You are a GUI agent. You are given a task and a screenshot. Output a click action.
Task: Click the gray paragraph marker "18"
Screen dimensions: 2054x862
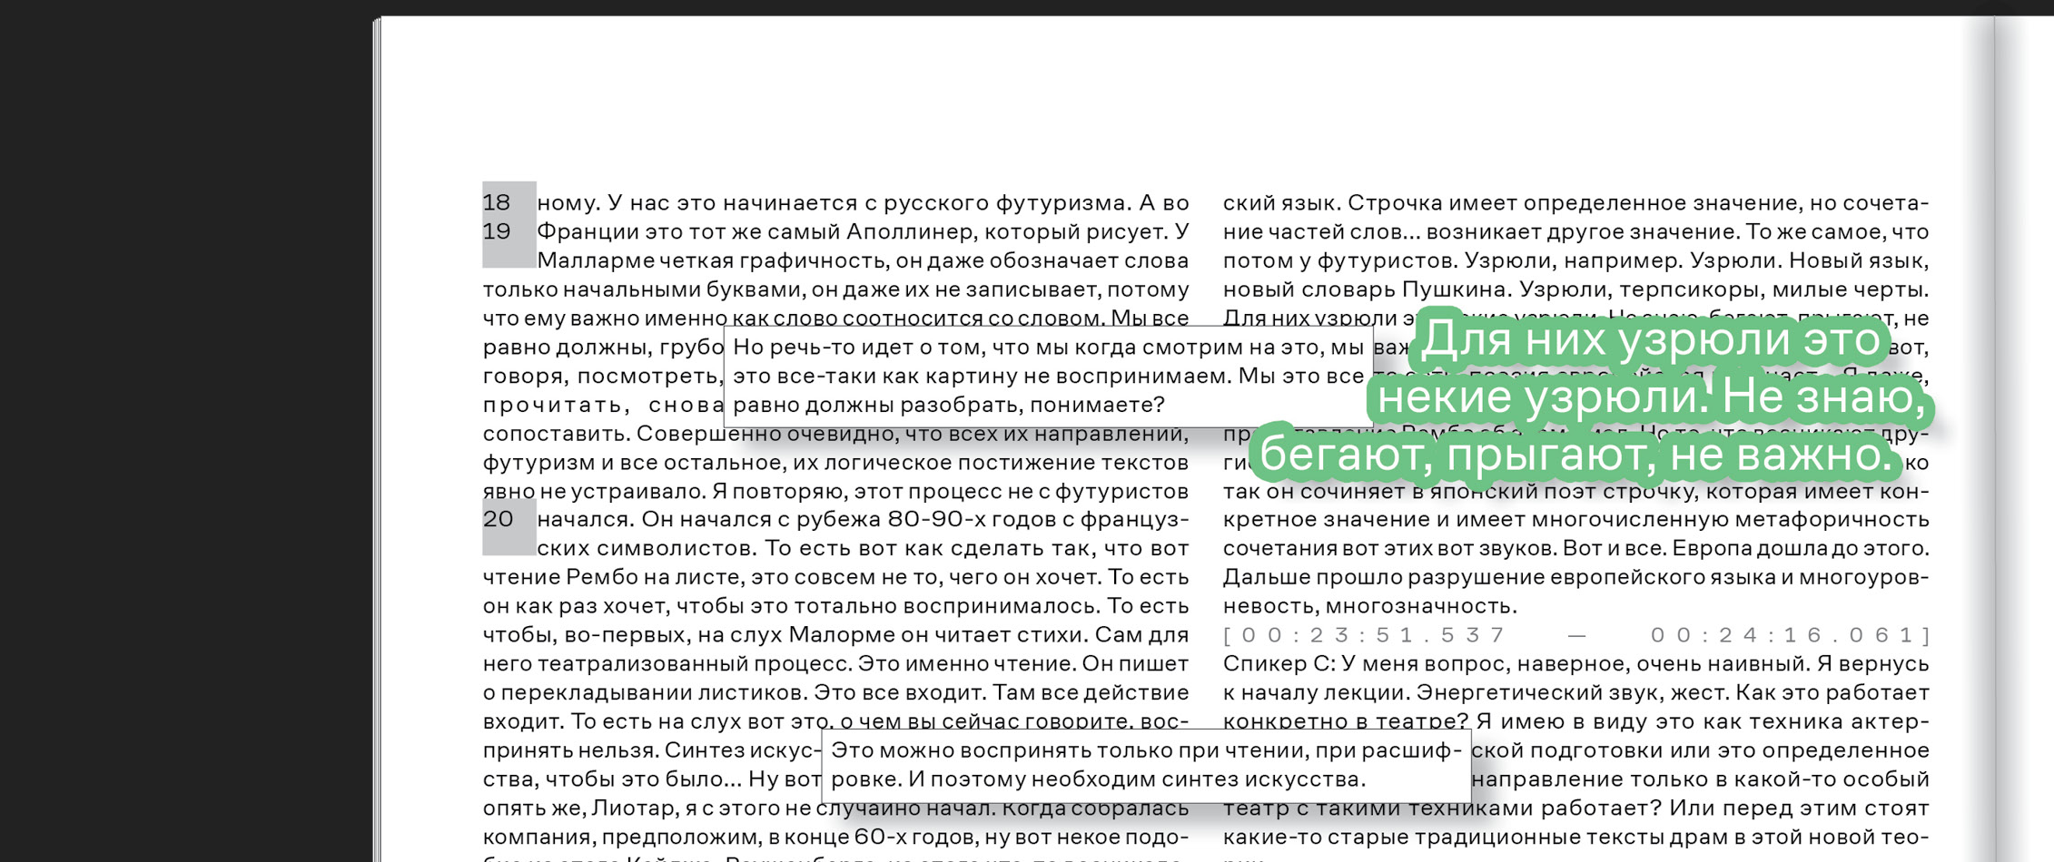pos(499,201)
